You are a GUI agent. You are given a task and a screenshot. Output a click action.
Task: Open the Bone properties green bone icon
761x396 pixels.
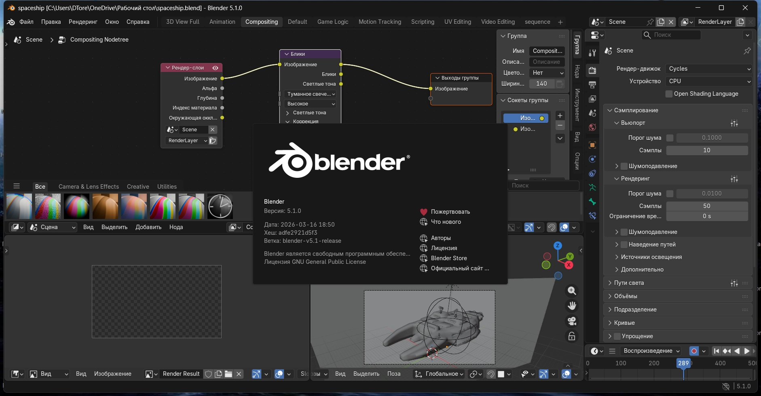tap(592, 202)
